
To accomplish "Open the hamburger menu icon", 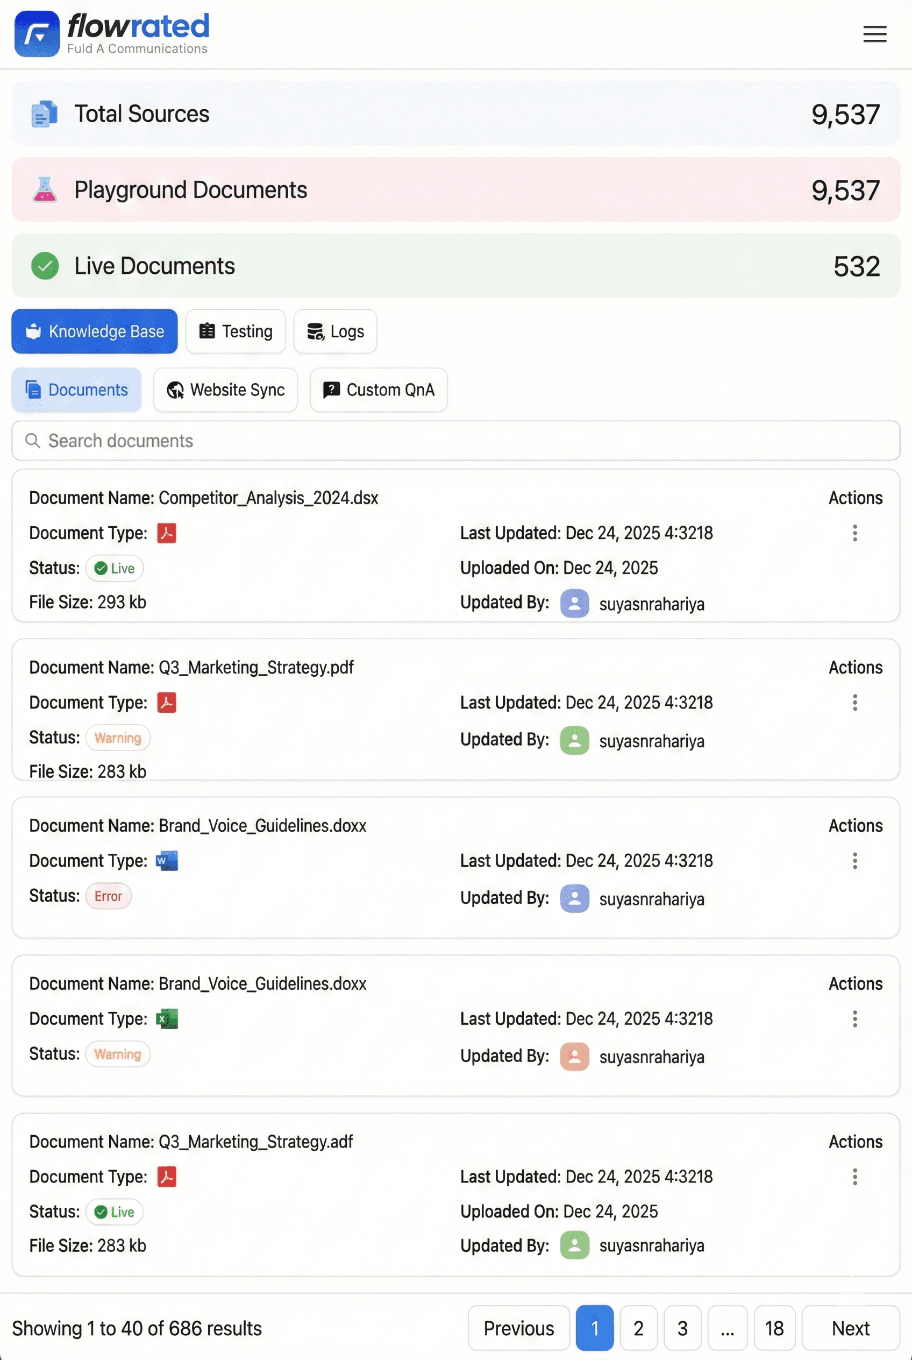I will click(874, 34).
